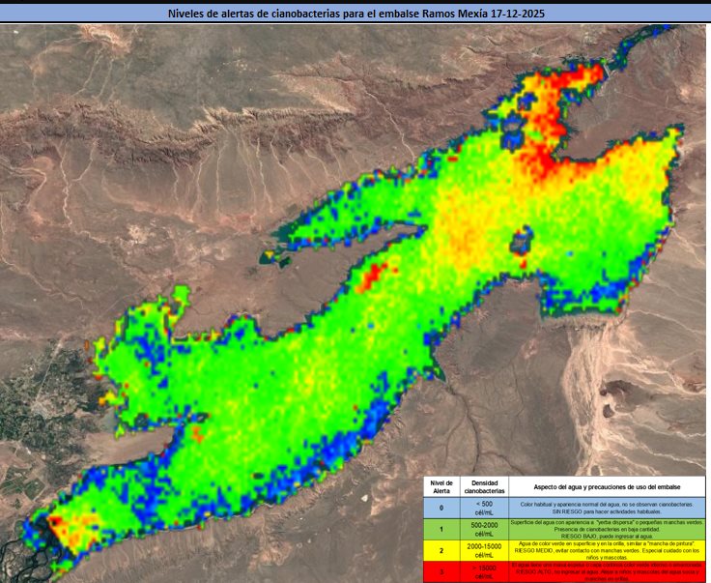The width and height of the screenshot is (711, 583).
Task: Click the 'RIESGO MEDIO' level 2 description
Action: (x=607, y=551)
